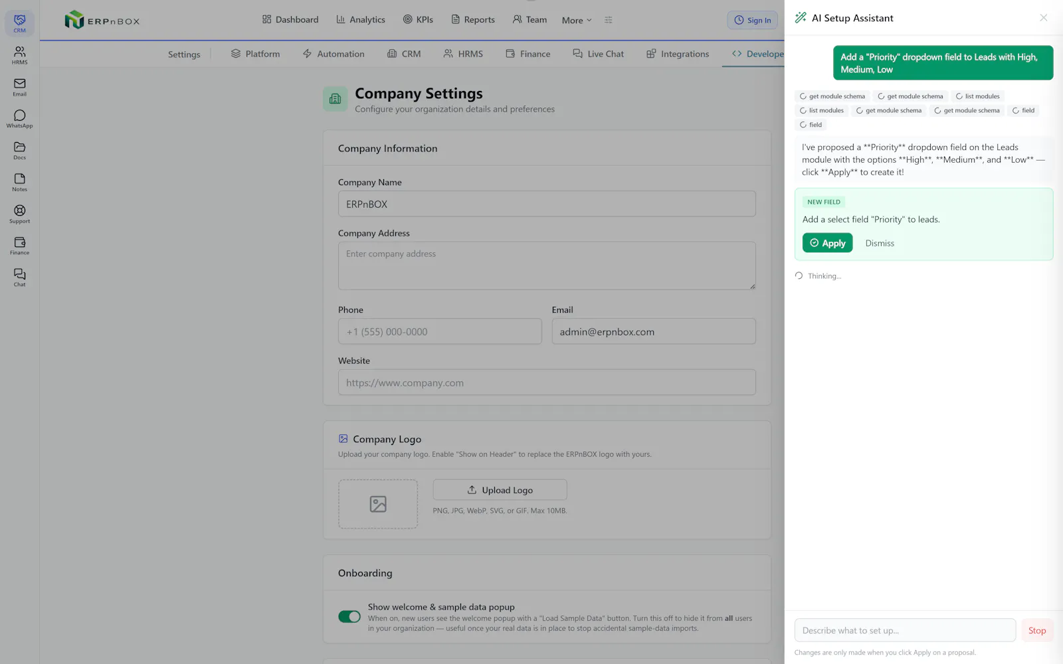Viewport: 1063px width, 664px height.
Task: Click the Phone input field
Action: (x=440, y=331)
